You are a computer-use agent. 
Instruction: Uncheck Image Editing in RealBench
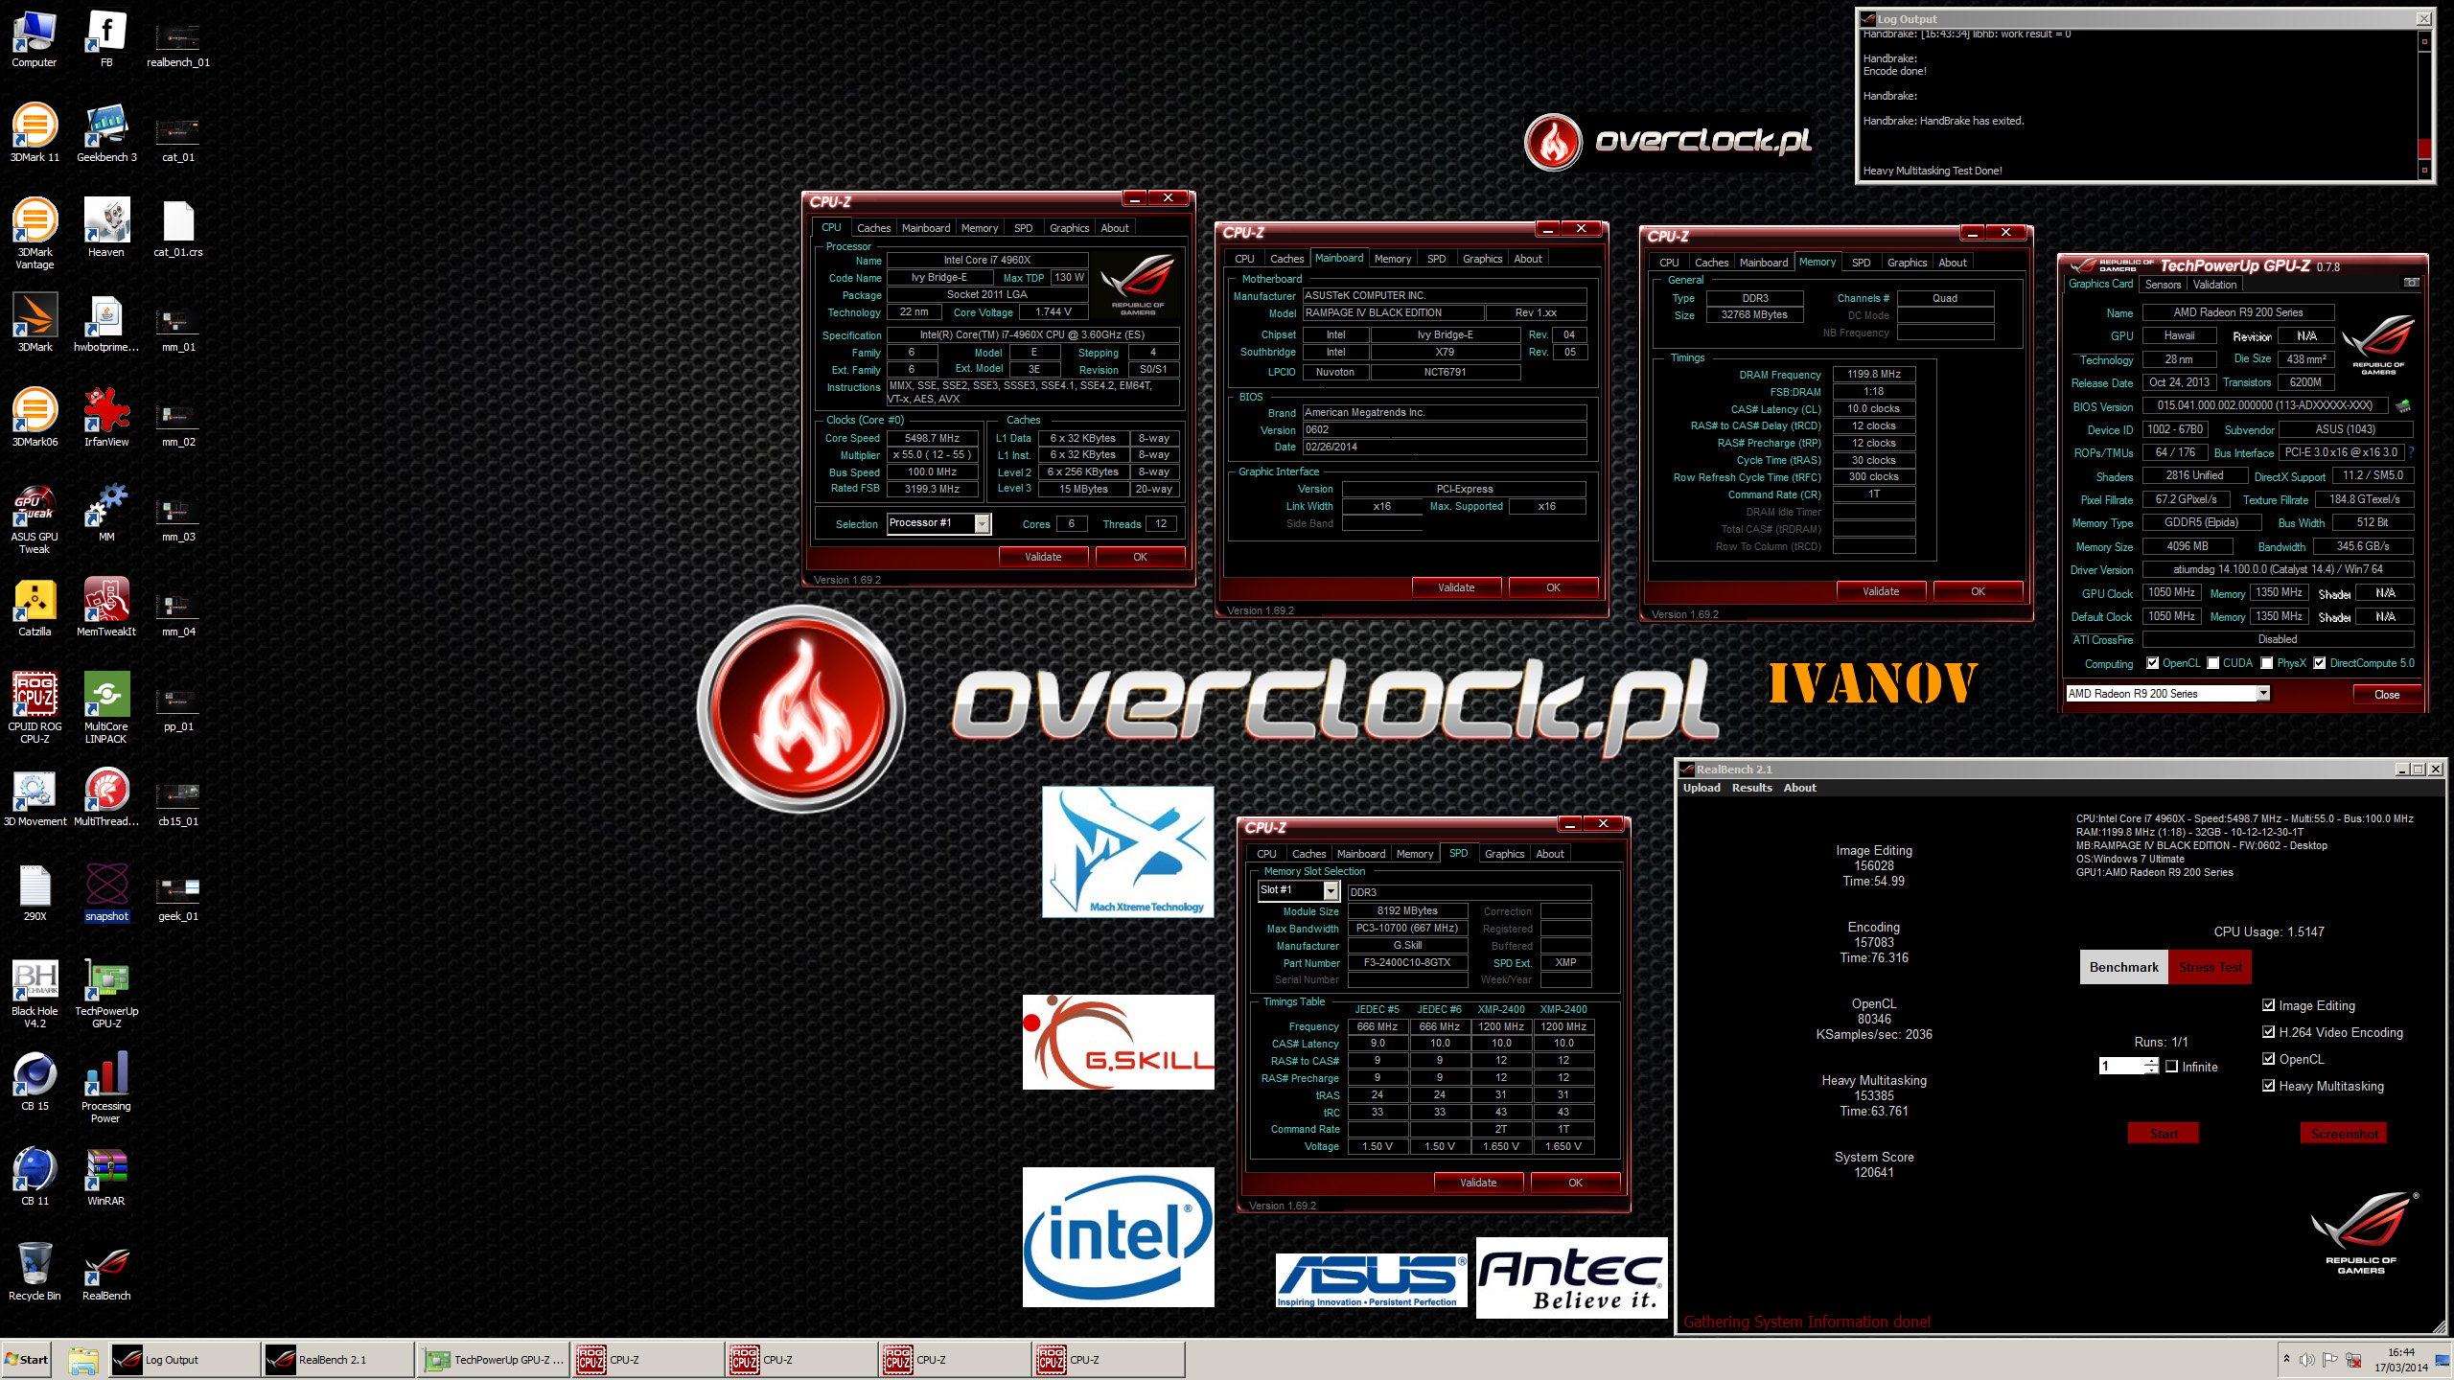tap(2268, 1005)
